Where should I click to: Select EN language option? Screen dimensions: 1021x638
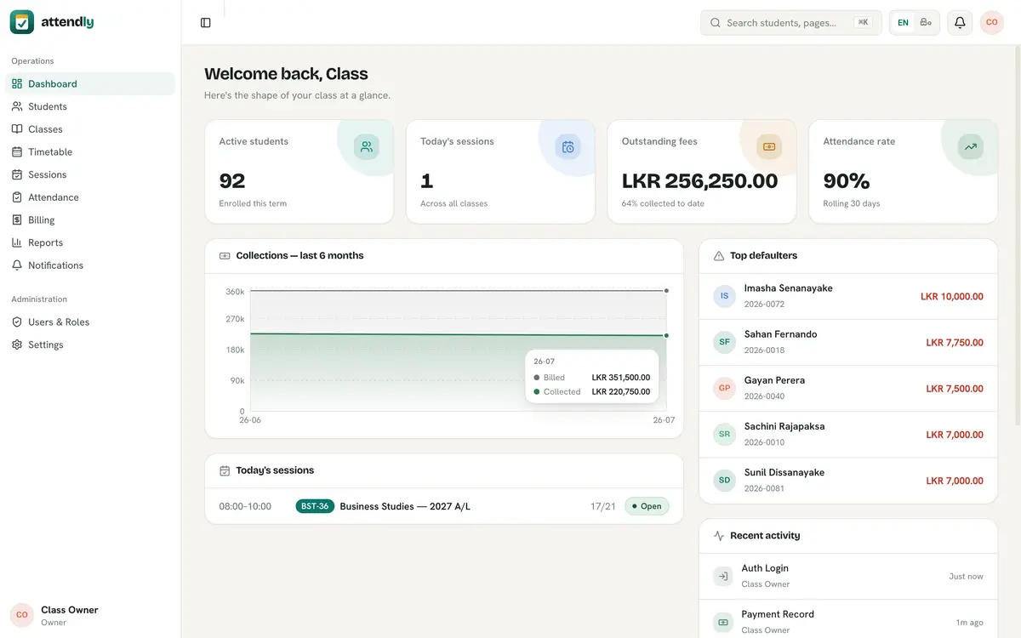pos(903,23)
